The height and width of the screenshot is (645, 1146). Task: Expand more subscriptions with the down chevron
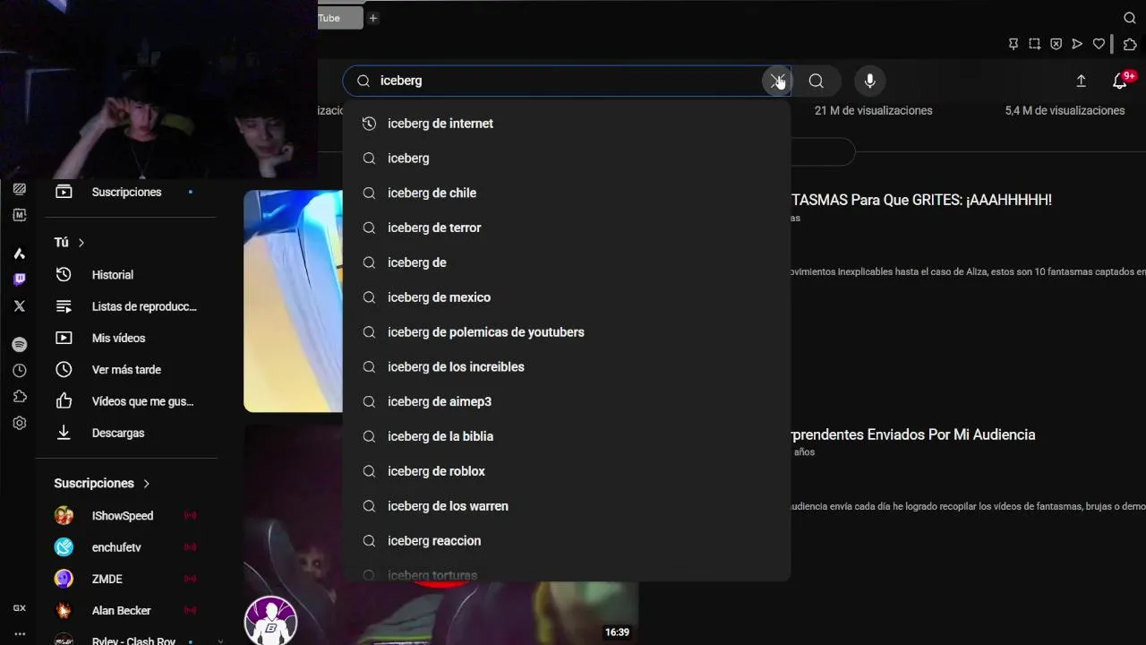[x=220, y=641]
